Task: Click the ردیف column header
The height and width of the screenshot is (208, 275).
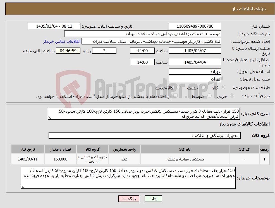Action: (x=264, y=149)
